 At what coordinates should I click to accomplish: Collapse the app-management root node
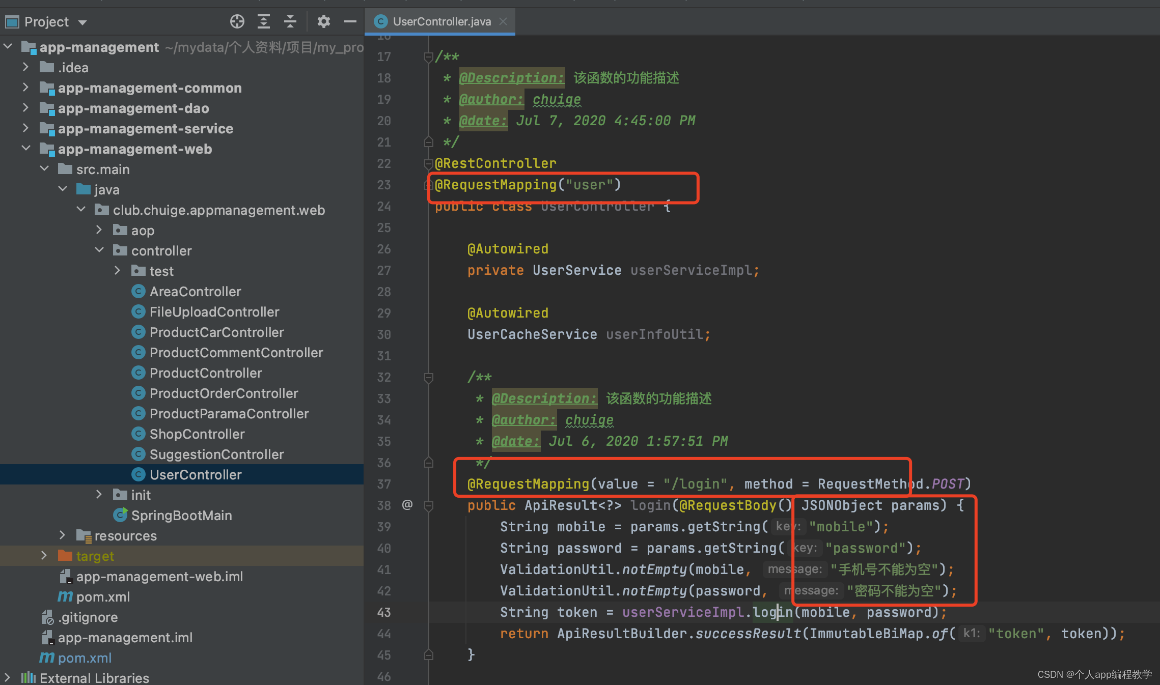pyautogui.click(x=8, y=47)
